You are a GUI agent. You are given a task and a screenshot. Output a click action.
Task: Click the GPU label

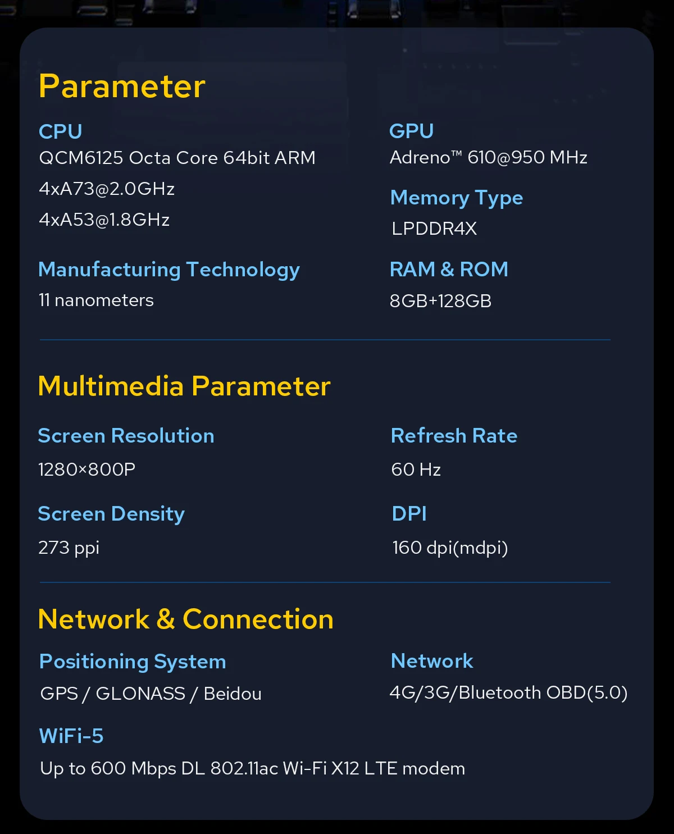(411, 131)
